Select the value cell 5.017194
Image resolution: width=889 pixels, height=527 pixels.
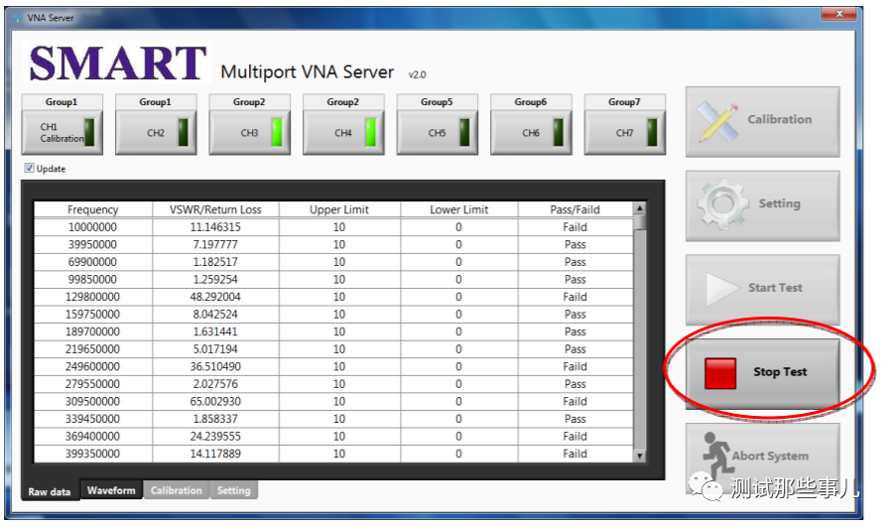point(215,349)
